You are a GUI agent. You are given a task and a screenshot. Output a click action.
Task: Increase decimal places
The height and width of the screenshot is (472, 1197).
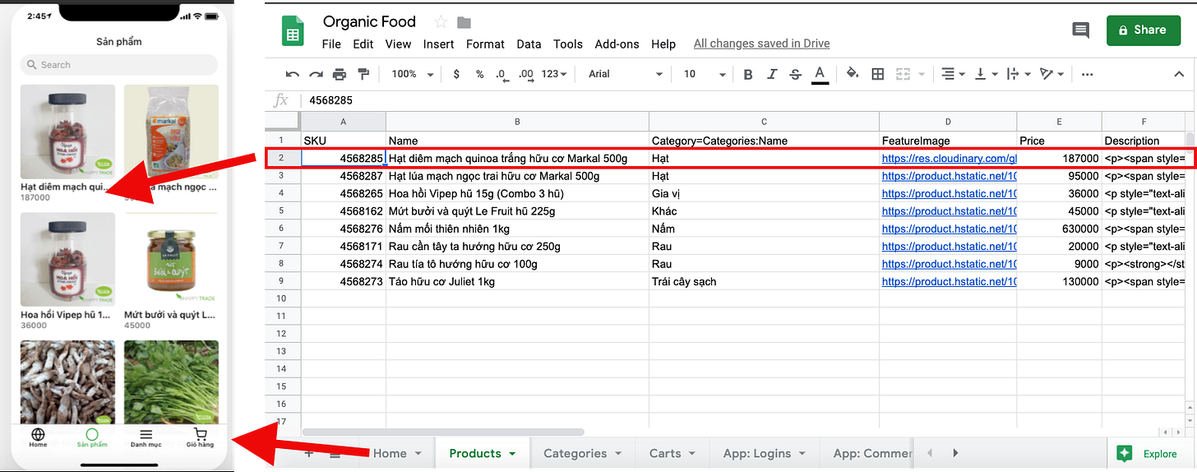527,74
